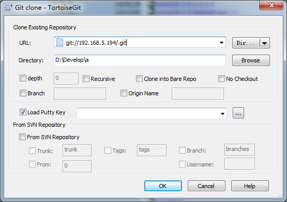Click the Cancel button

click(206, 186)
